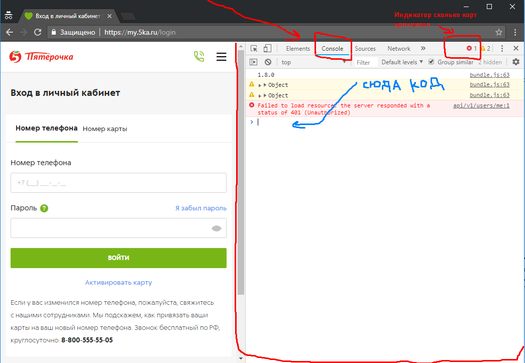Screen dimensions: 525x363
Task: Click the green question mark next to Пароль
Action: (x=44, y=208)
